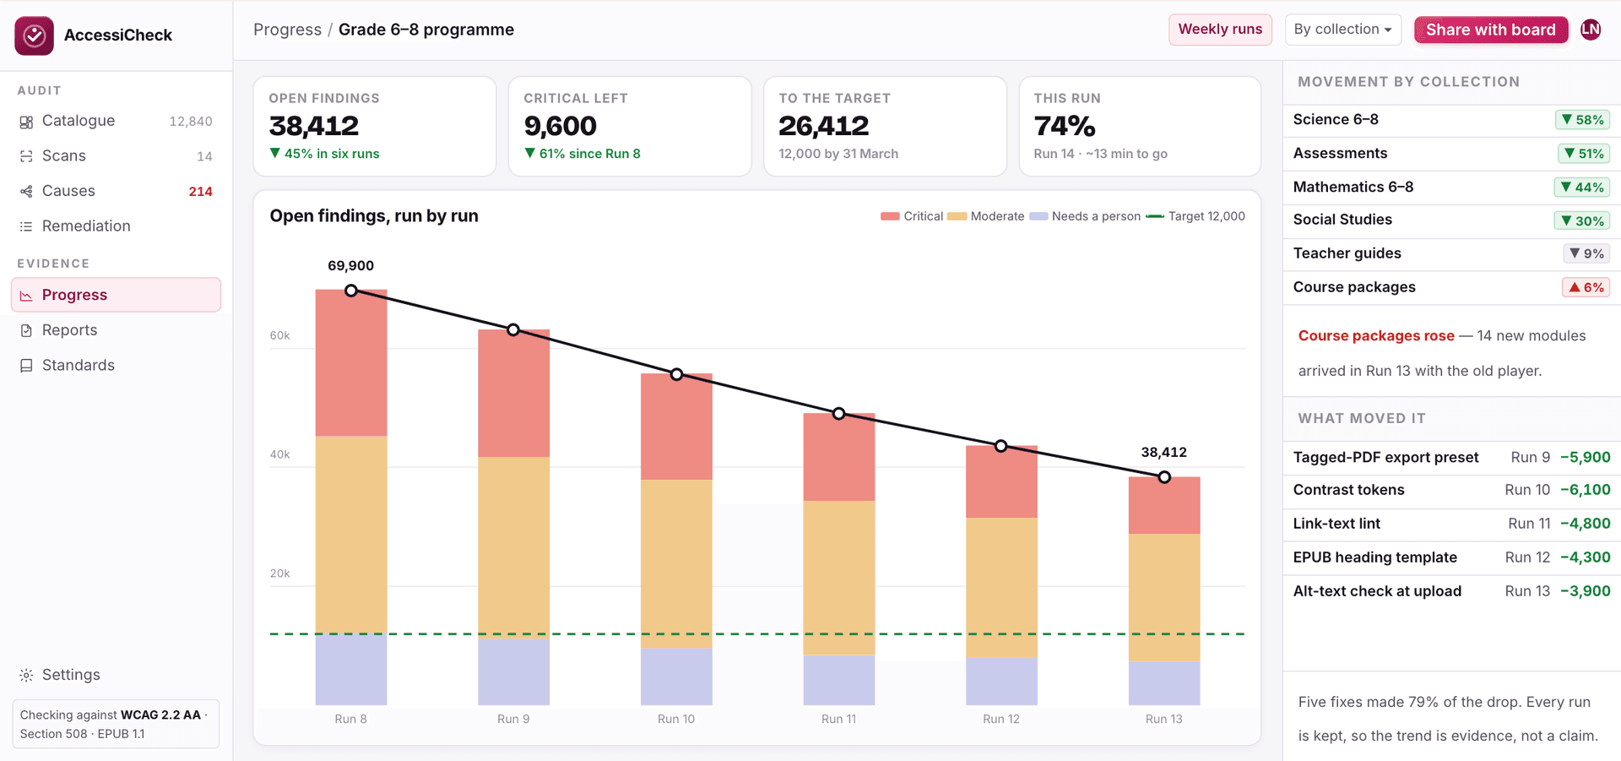Open the Causes section
This screenshot has height=761, width=1621.
(116, 192)
